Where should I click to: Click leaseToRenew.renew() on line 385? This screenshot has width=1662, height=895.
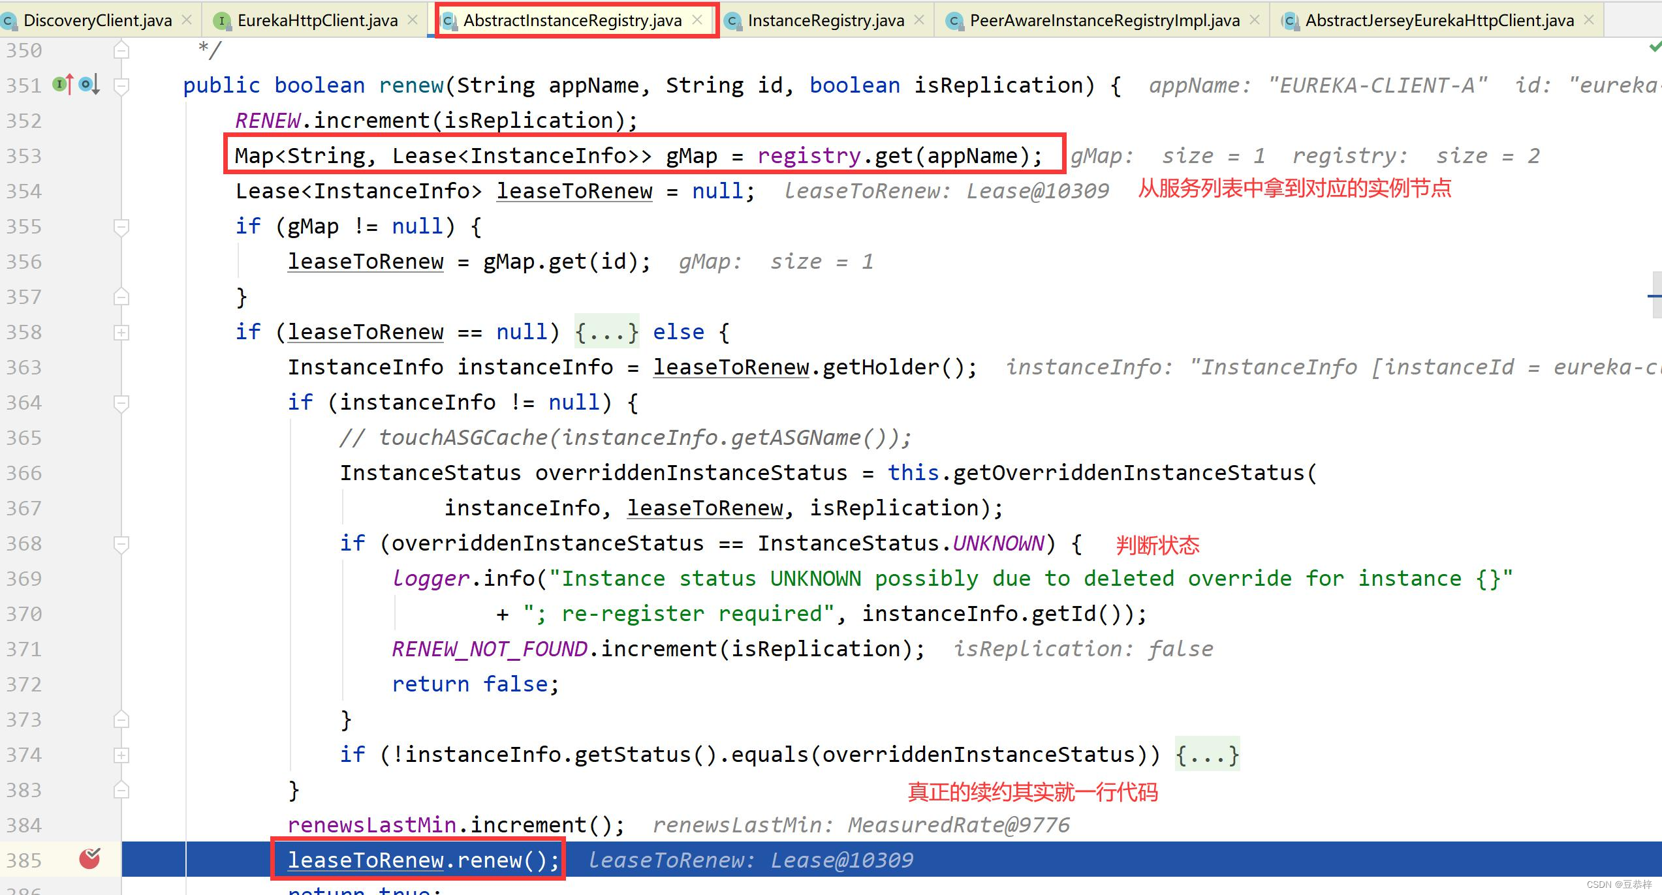click(417, 860)
